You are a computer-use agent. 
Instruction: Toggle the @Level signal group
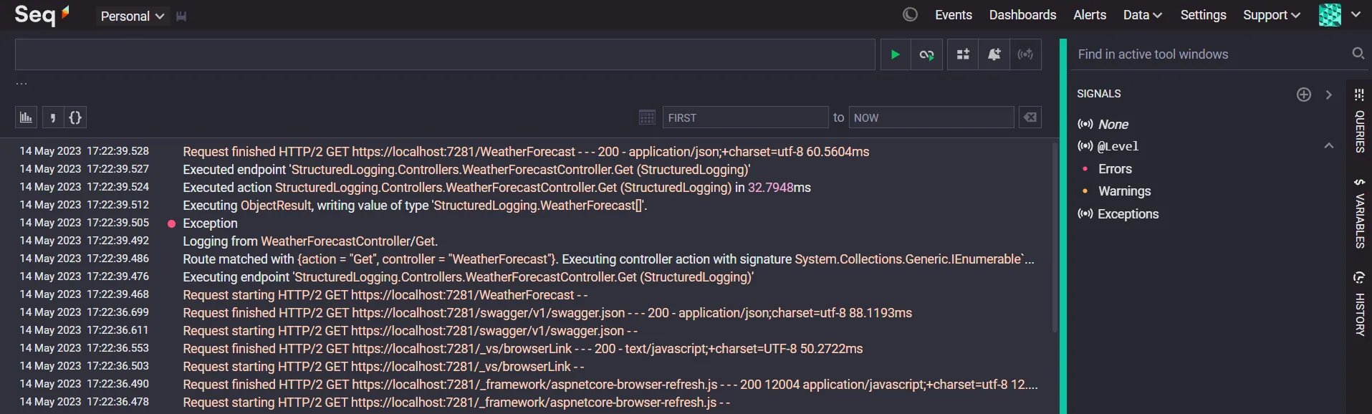pyautogui.click(x=1118, y=146)
